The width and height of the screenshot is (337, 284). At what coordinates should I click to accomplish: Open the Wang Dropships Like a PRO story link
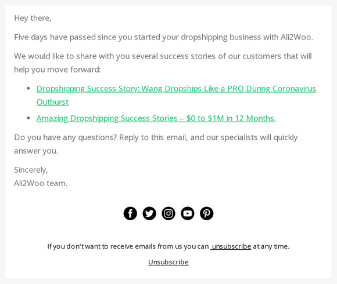(176, 89)
